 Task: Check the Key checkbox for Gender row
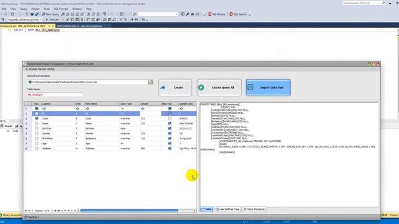(x=37, y=133)
